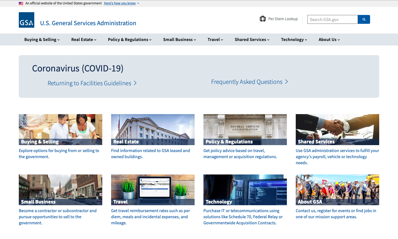Click the official website of the United States government text
This screenshot has width=398, height=239.
[64, 3]
